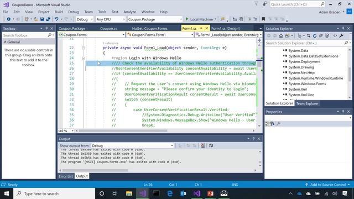Open Properties wrench in Solution Explorer toolbar
The image size is (354, 199).
[x=341, y=35]
